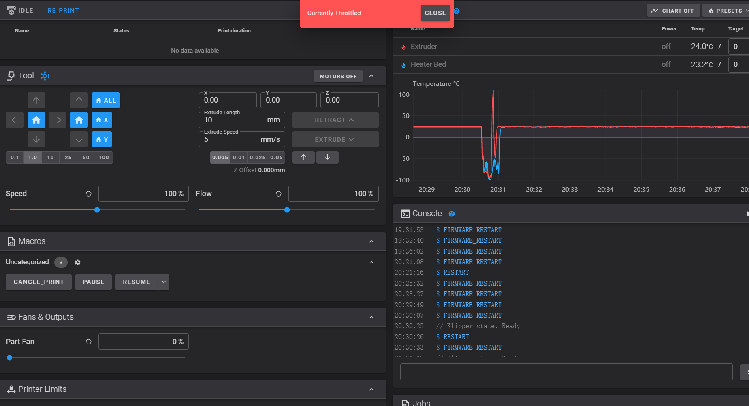Click the Part Fan slider handle
The width and height of the screenshot is (749, 406).
tap(10, 358)
